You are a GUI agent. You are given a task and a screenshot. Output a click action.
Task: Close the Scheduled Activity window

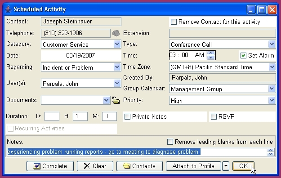[272, 9]
